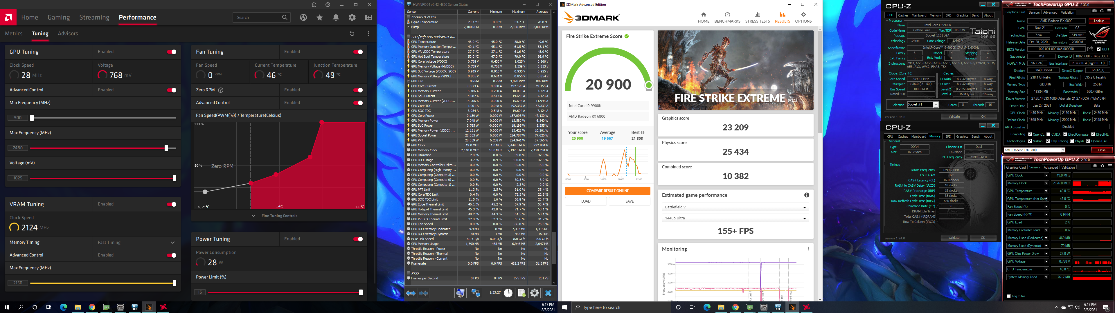
Task: Click the blue X icon in HWiNFO
Action: click(548, 293)
